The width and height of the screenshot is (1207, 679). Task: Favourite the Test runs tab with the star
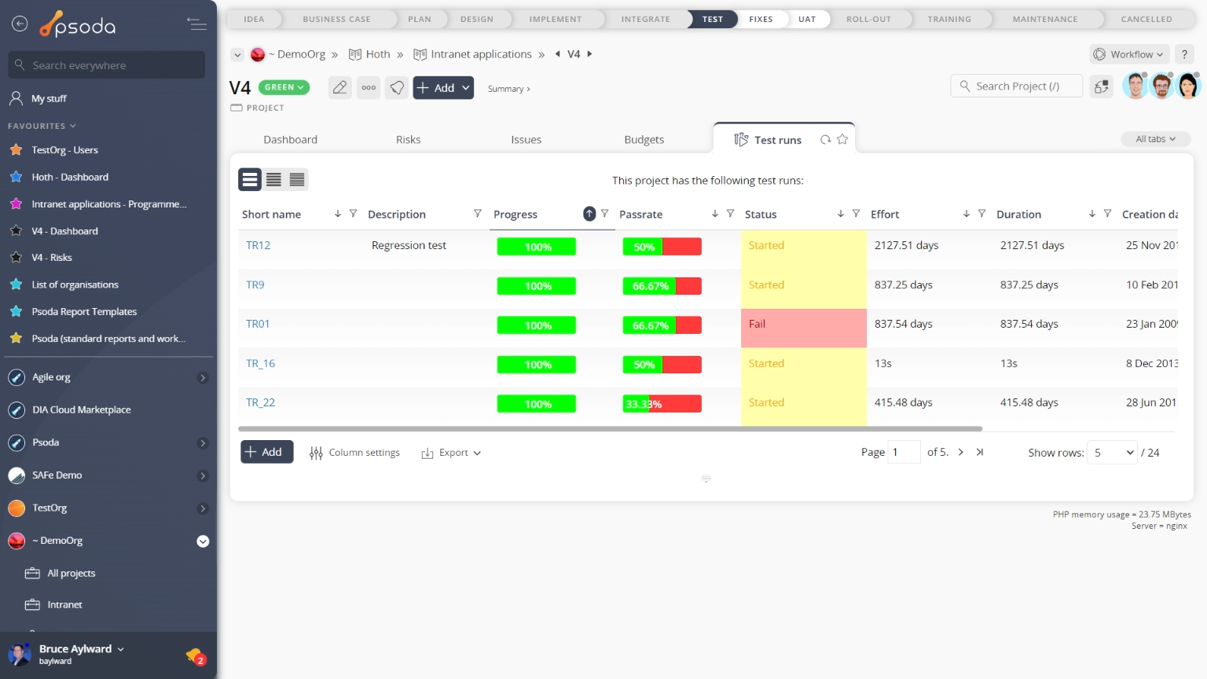842,139
